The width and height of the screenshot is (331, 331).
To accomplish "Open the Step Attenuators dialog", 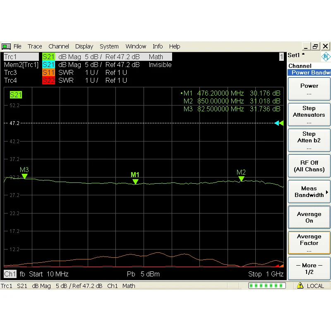I will [309, 115].
